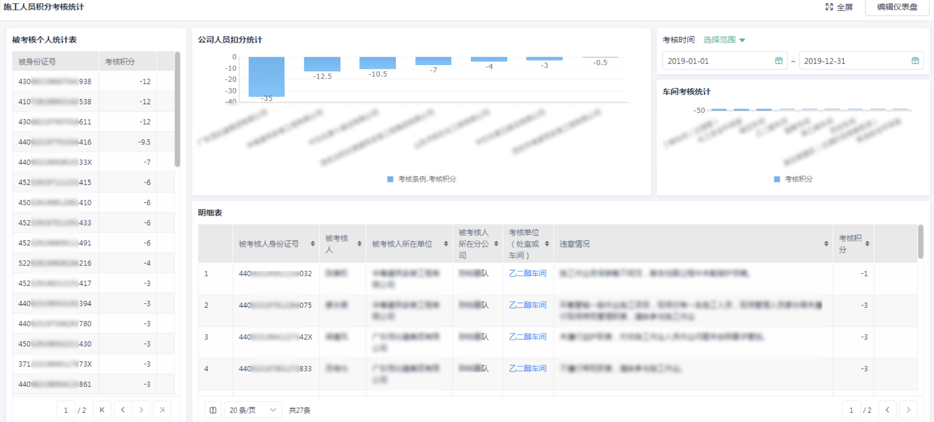Click column settings icon beside 20 条/页

click(x=213, y=410)
